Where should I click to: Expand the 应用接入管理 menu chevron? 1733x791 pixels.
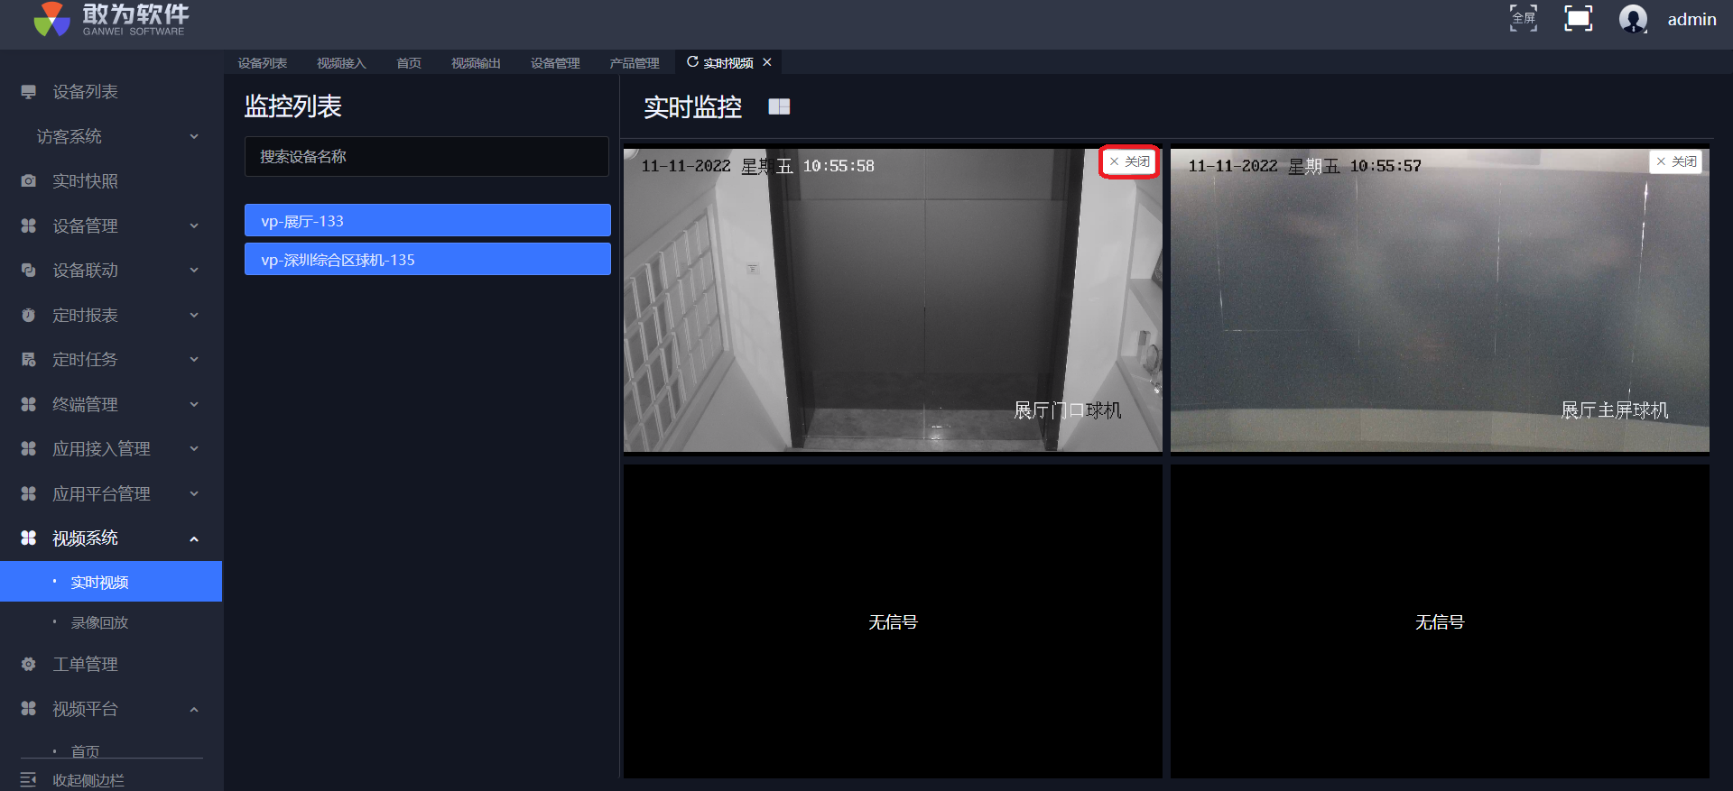point(194,448)
